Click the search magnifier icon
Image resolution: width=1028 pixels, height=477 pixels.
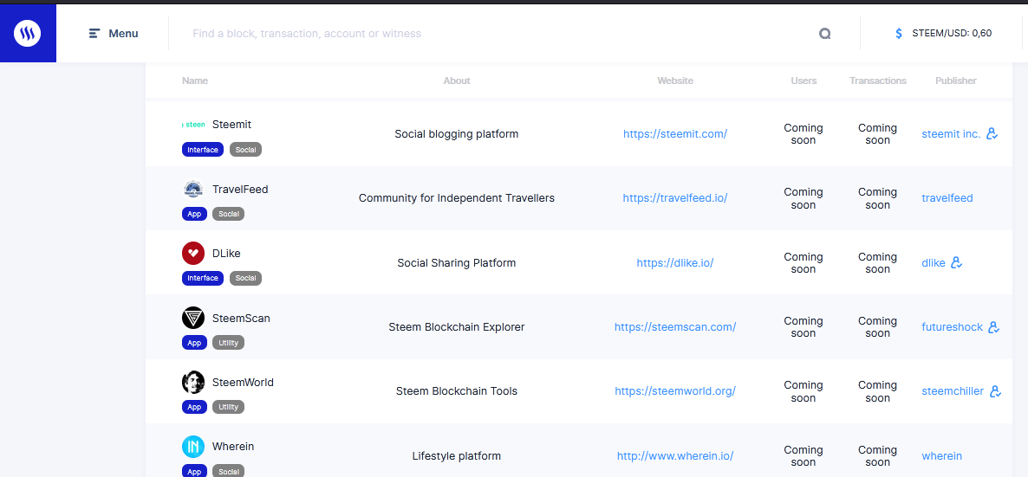pos(824,34)
